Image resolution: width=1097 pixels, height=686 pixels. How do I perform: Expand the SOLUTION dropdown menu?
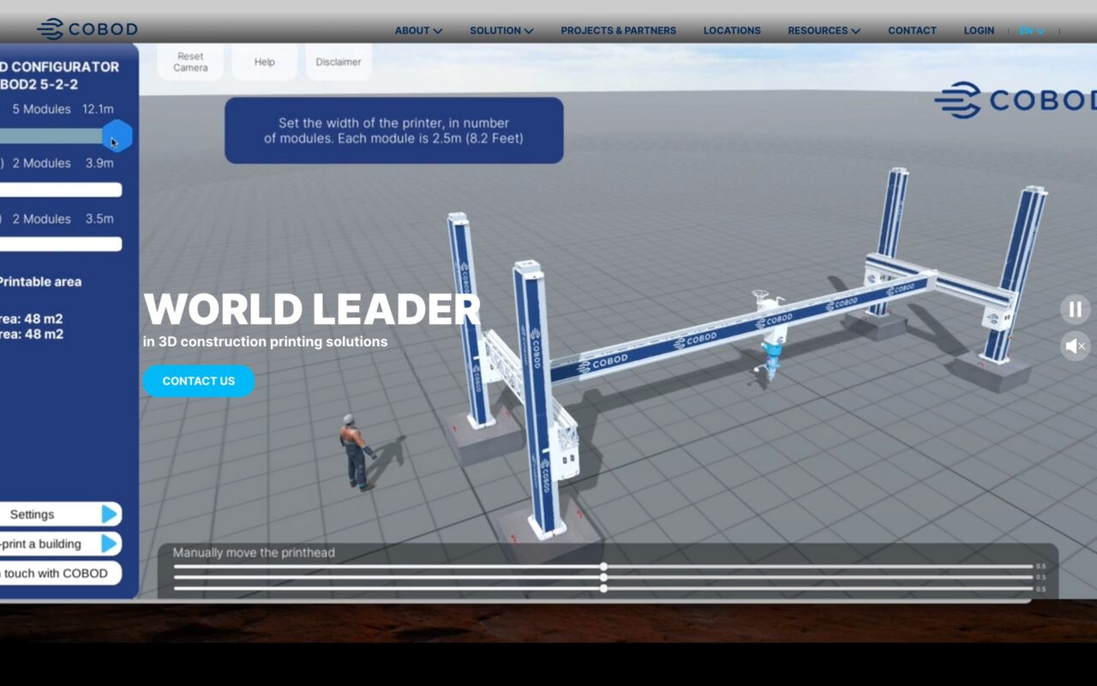click(x=501, y=30)
